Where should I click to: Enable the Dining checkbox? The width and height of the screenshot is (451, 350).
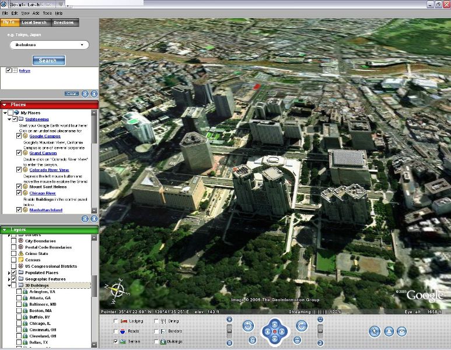tap(156, 321)
